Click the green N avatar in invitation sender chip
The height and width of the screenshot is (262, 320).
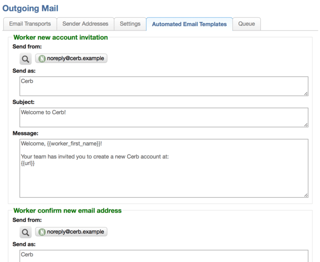click(42, 59)
